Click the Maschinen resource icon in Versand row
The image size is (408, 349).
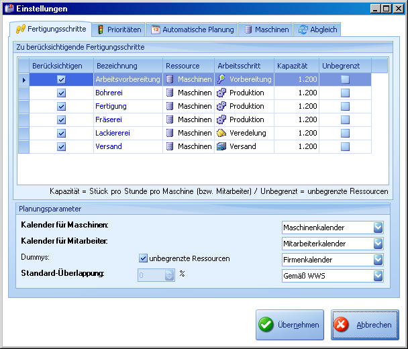[x=170, y=146]
